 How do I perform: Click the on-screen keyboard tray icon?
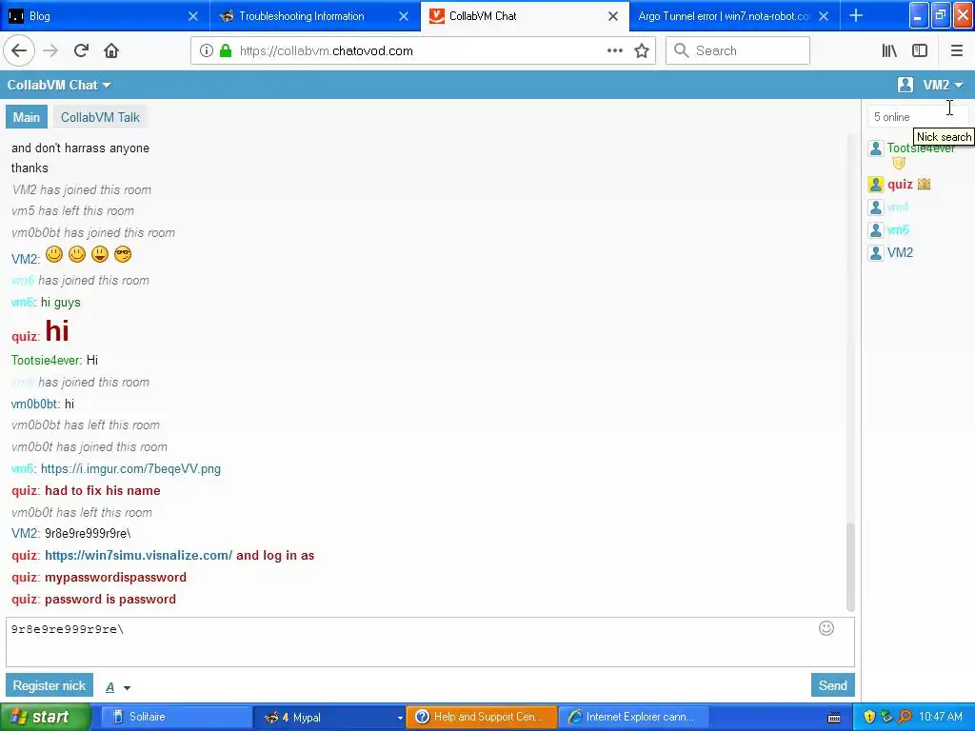pyautogui.click(x=834, y=717)
